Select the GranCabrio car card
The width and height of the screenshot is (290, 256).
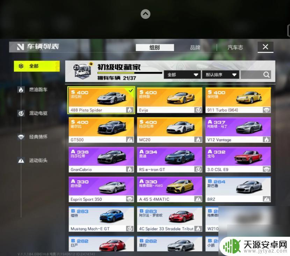coord(101,160)
